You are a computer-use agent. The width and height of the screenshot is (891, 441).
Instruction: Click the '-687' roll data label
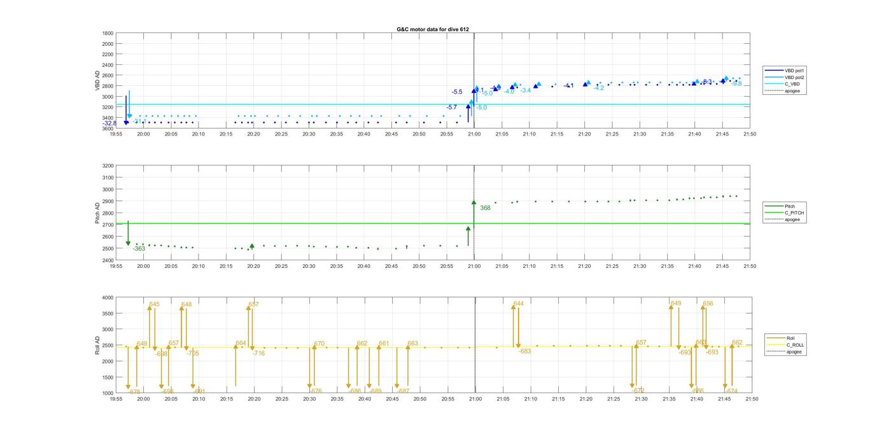403,391
